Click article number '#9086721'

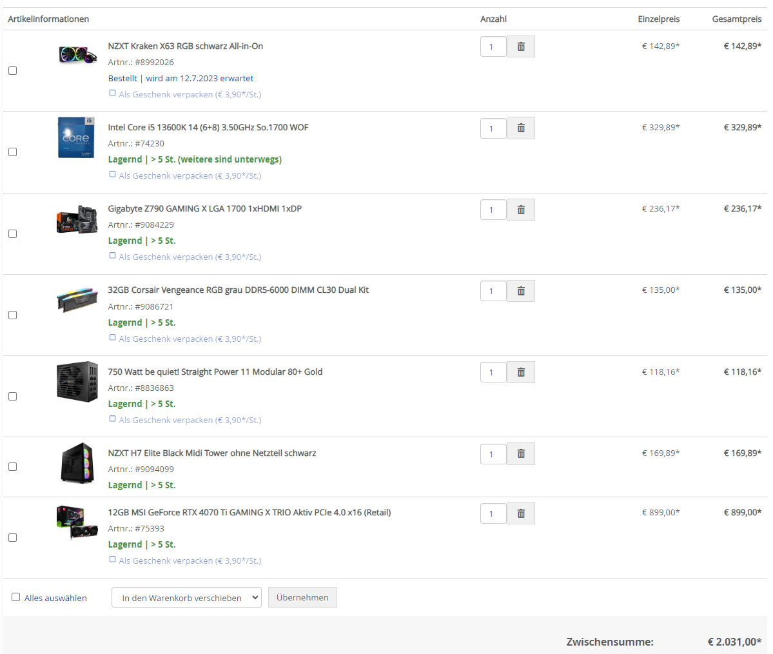[x=154, y=306]
